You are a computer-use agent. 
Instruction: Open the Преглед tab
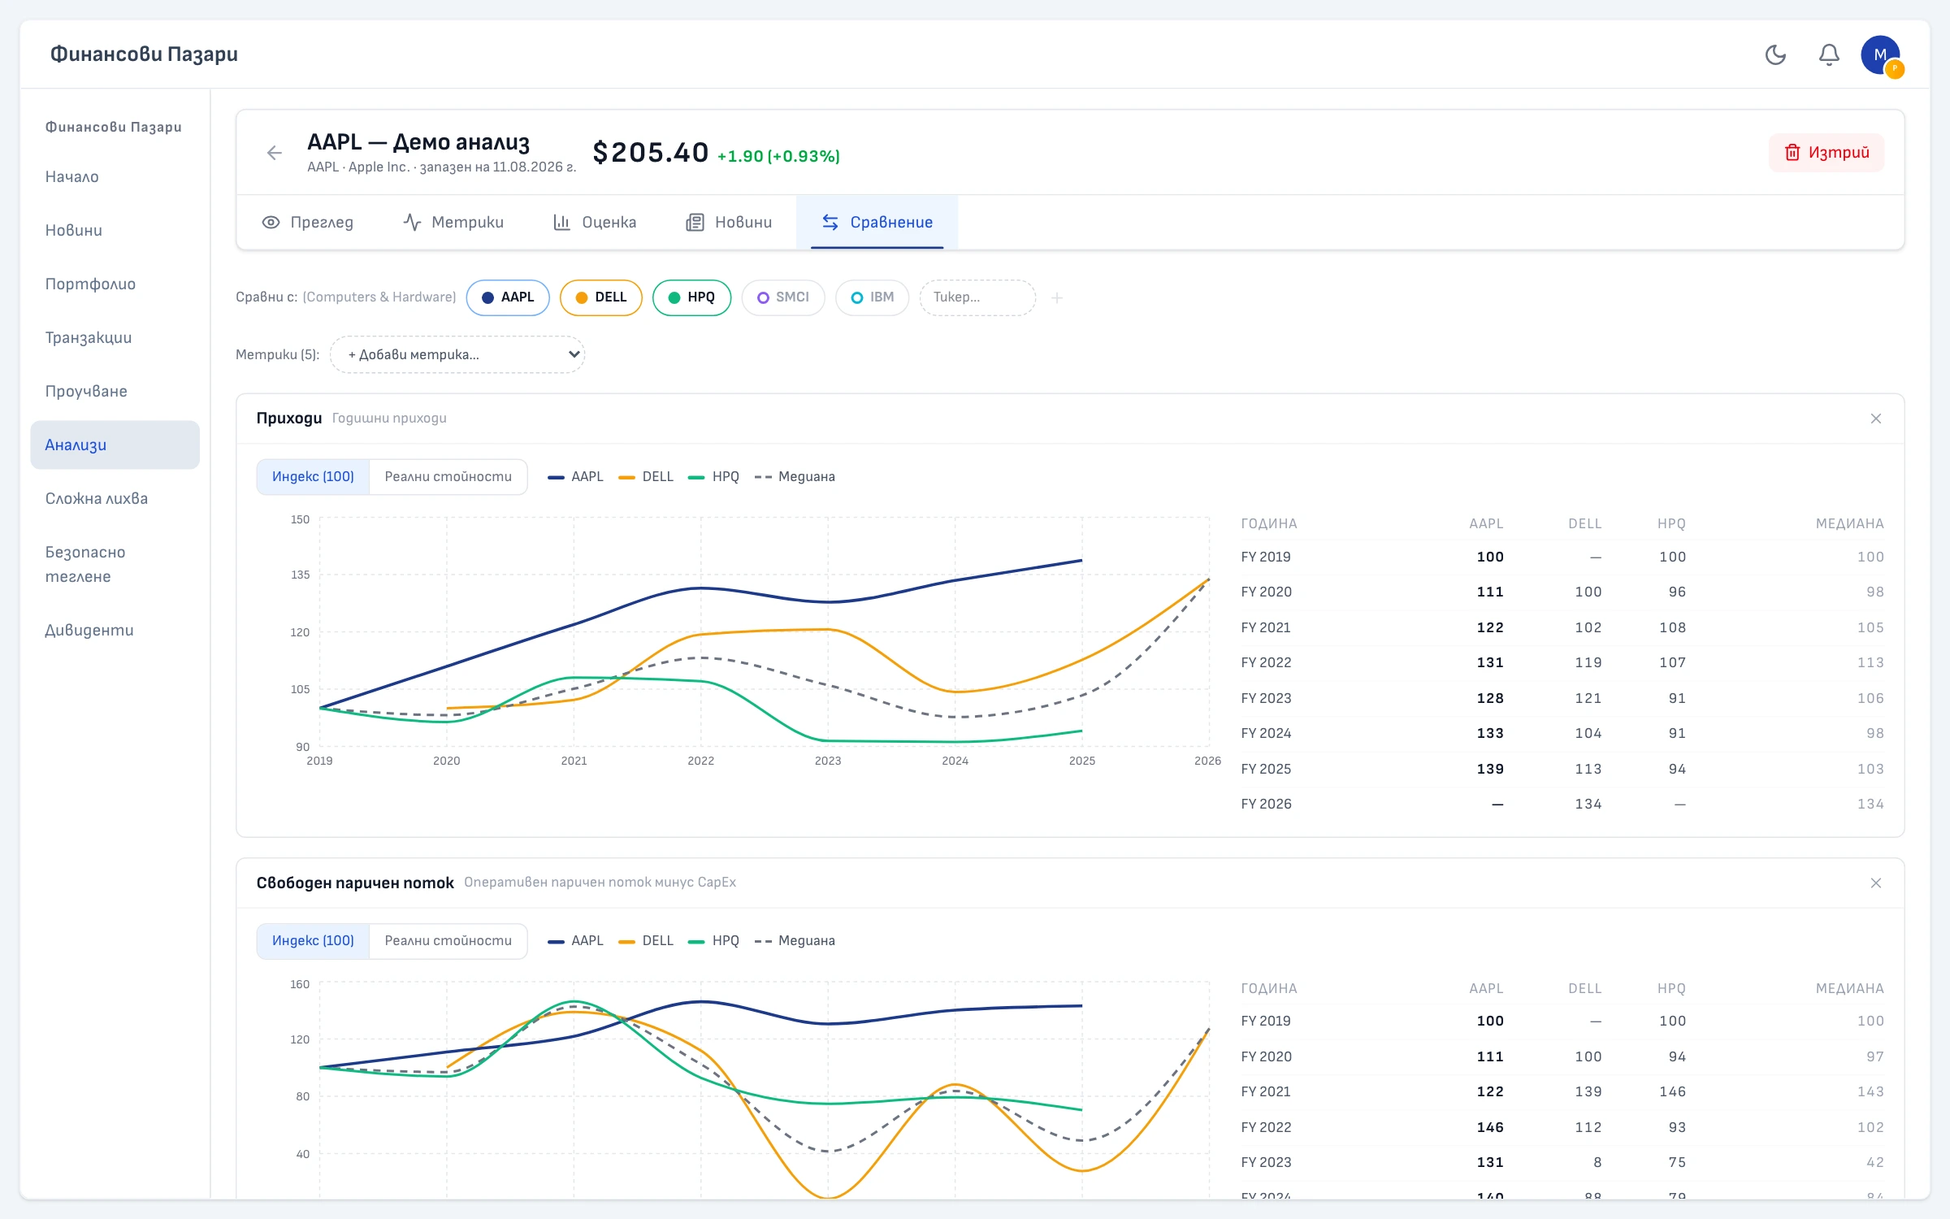pyautogui.click(x=308, y=223)
